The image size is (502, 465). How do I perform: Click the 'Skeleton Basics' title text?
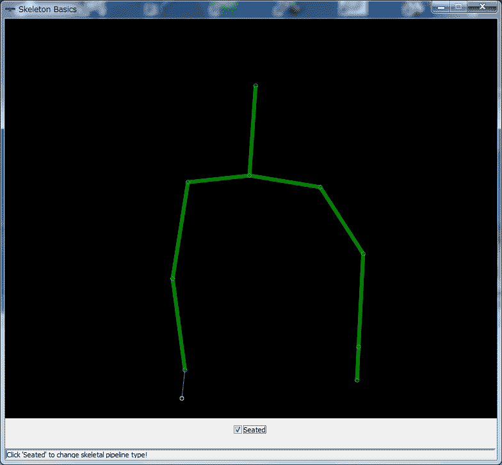(x=47, y=9)
